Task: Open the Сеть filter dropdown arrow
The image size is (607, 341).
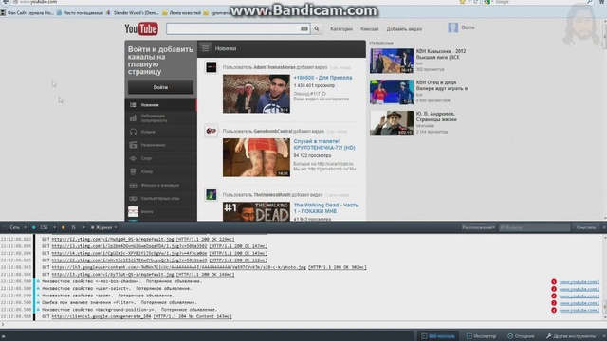Action: pyautogui.click(x=26, y=227)
